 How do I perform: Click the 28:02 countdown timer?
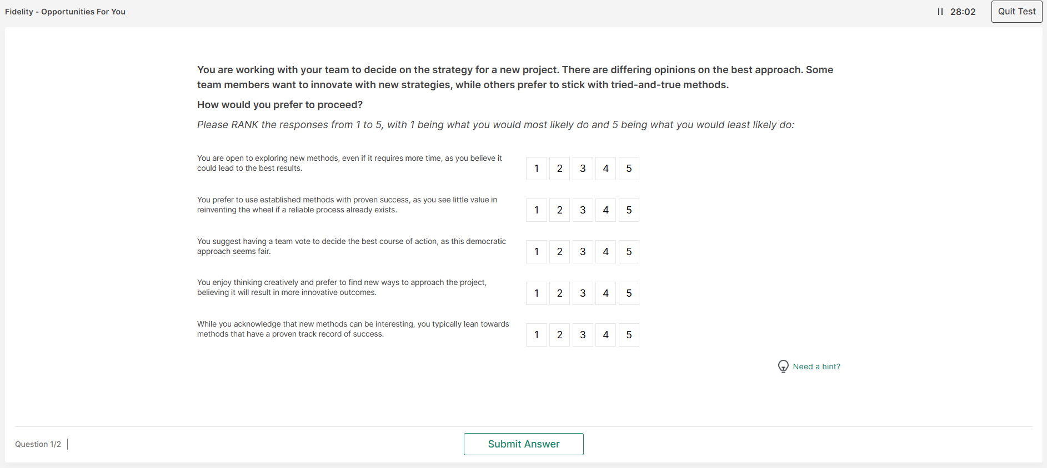click(x=963, y=12)
